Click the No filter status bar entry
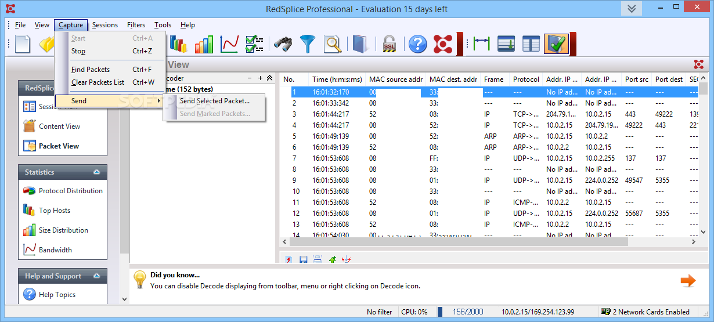The width and height of the screenshot is (714, 322). 379,312
